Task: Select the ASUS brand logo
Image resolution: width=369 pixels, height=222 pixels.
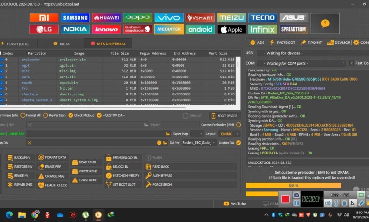Action: coord(294,17)
